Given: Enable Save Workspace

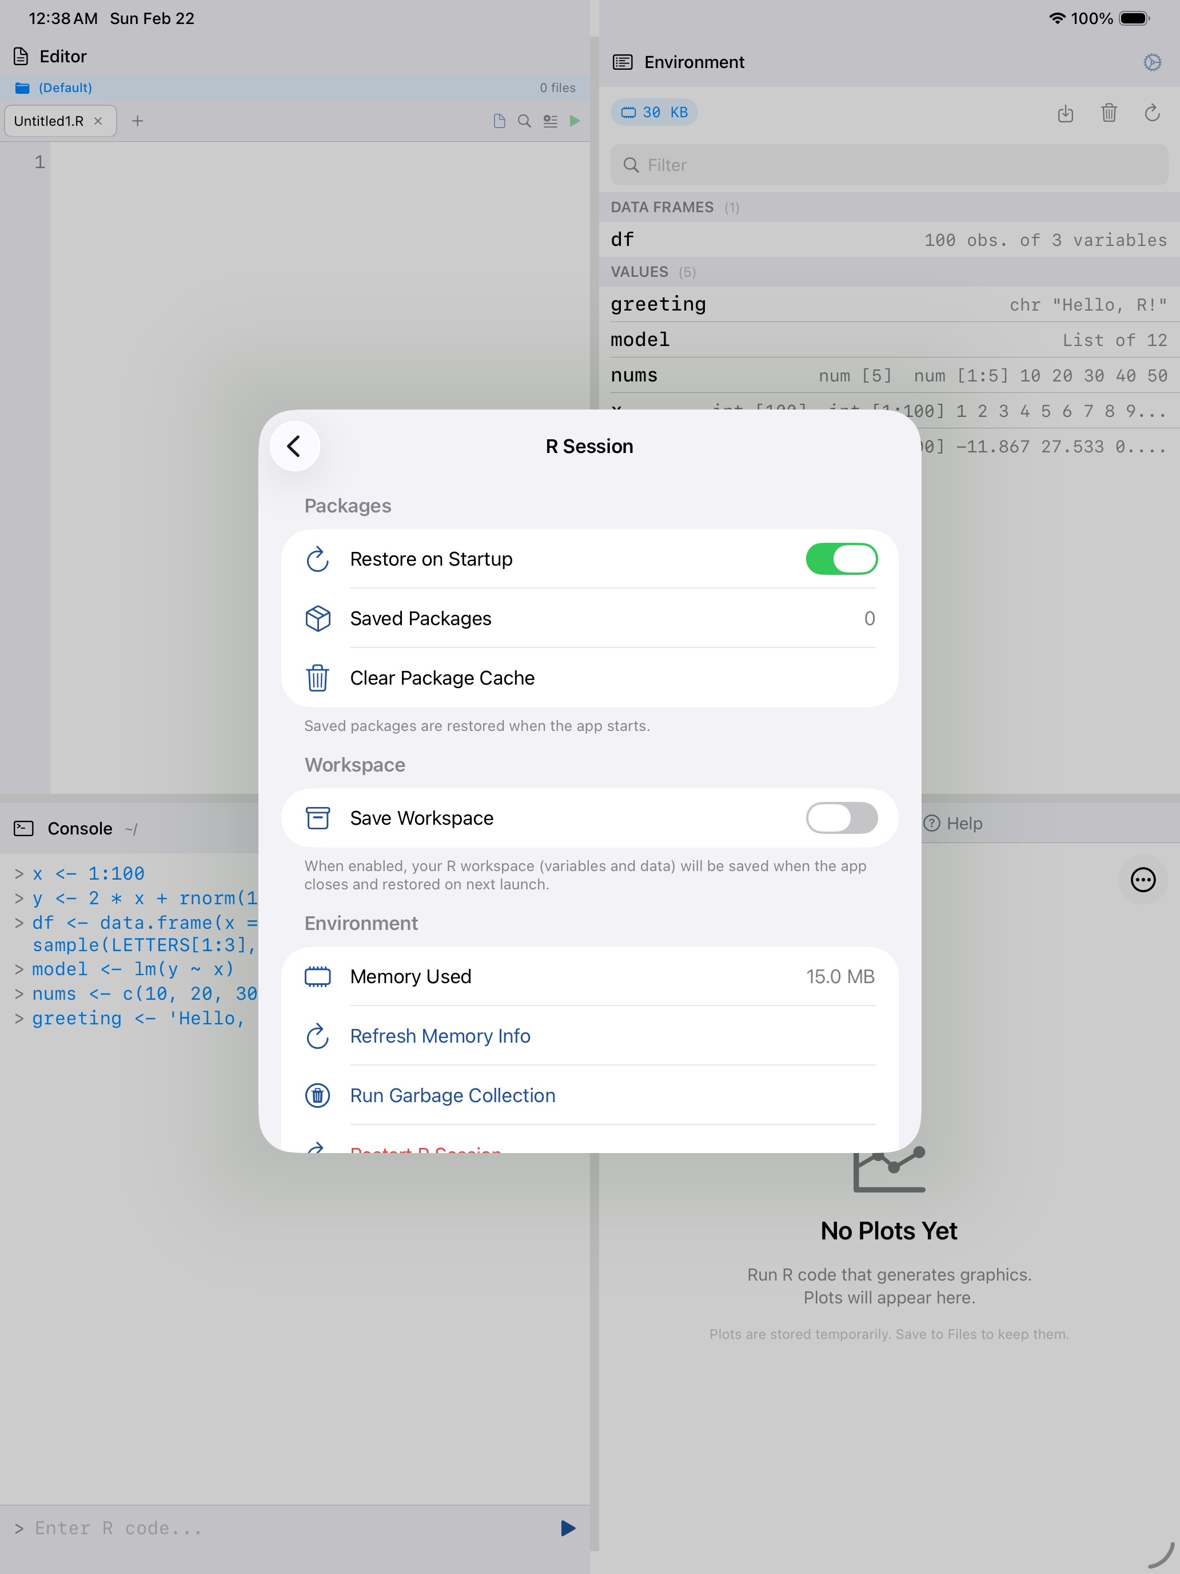Looking at the screenshot, I should pyautogui.click(x=842, y=818).
